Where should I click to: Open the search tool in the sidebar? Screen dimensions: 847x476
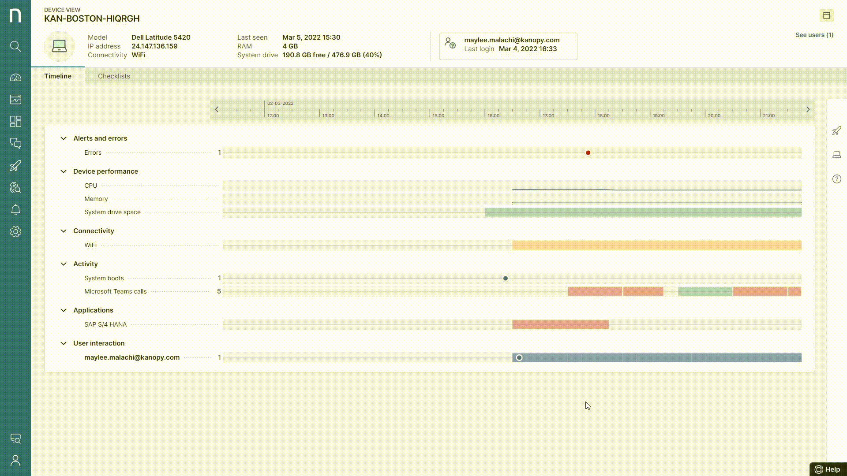coord(15,46)
